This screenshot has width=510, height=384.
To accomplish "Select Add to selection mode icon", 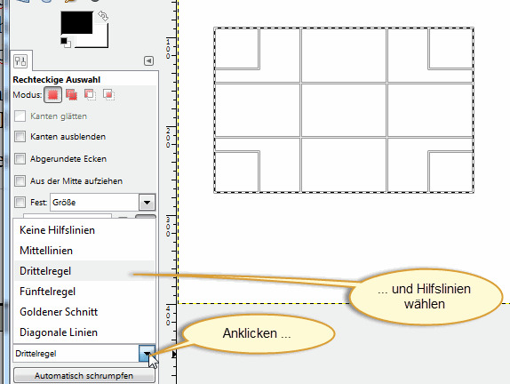I will point(72,95).
